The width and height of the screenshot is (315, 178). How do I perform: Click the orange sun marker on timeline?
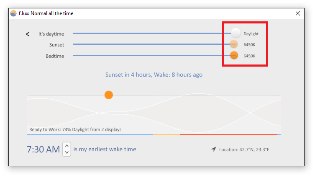(109, 95)
